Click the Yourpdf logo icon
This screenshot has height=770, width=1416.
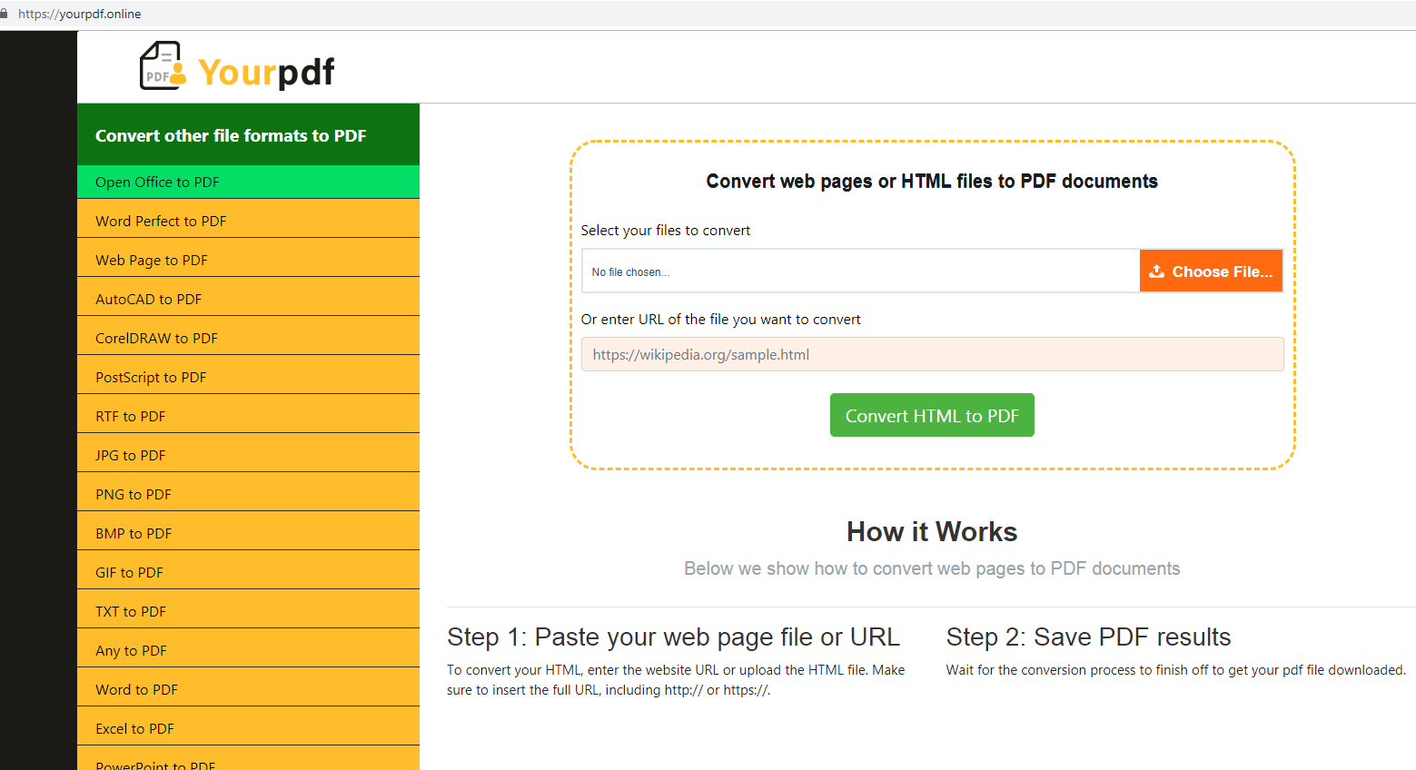click(x=163, y=65)
